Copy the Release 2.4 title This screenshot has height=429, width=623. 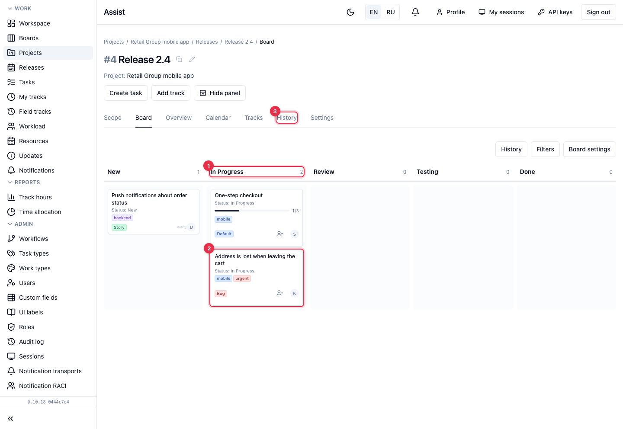coord(179,59)
